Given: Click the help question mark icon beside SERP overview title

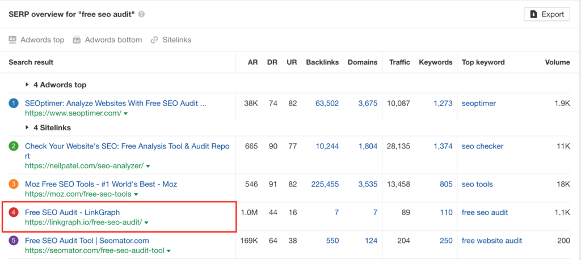Looking at the screenshot, I should point(141,14).
